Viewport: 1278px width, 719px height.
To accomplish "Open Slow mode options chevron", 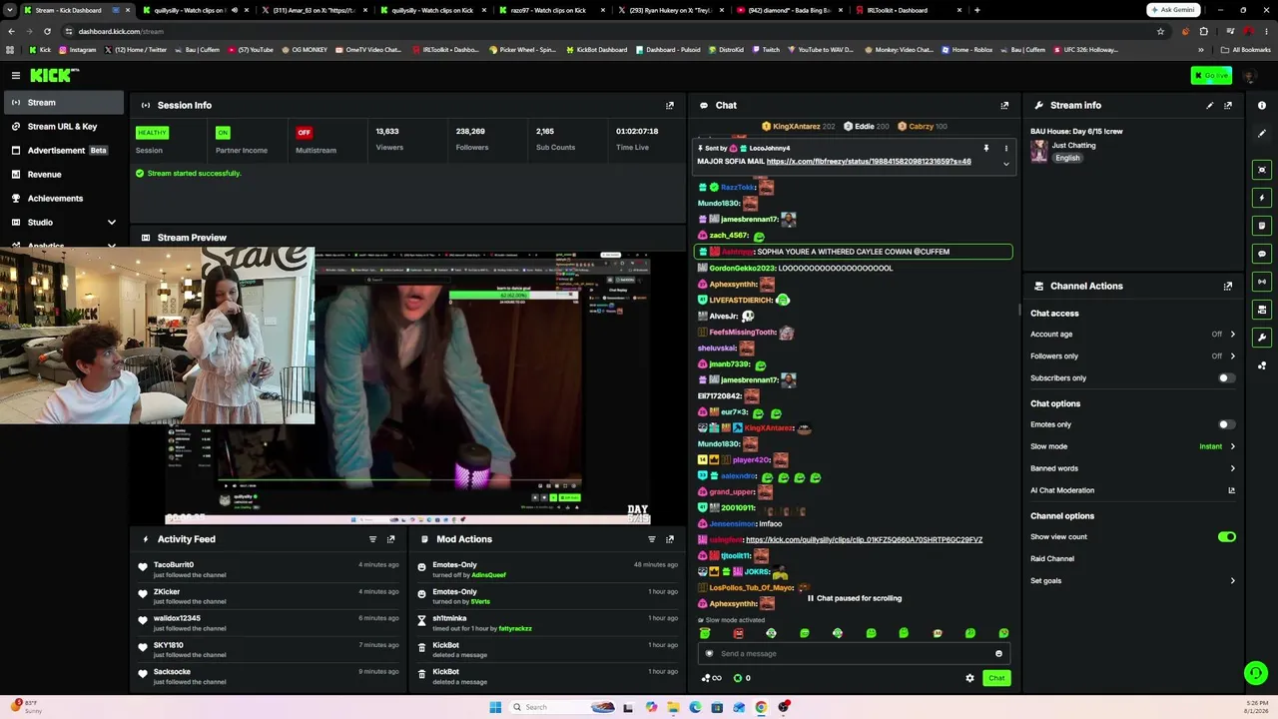I will coord(1232,446).
